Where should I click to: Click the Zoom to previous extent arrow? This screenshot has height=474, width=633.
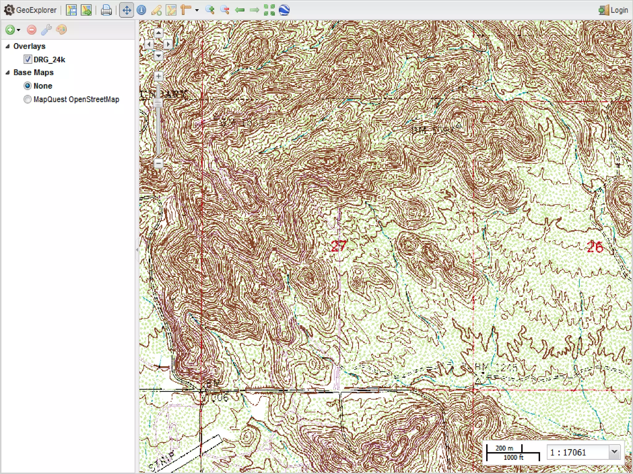pos(240,10)
